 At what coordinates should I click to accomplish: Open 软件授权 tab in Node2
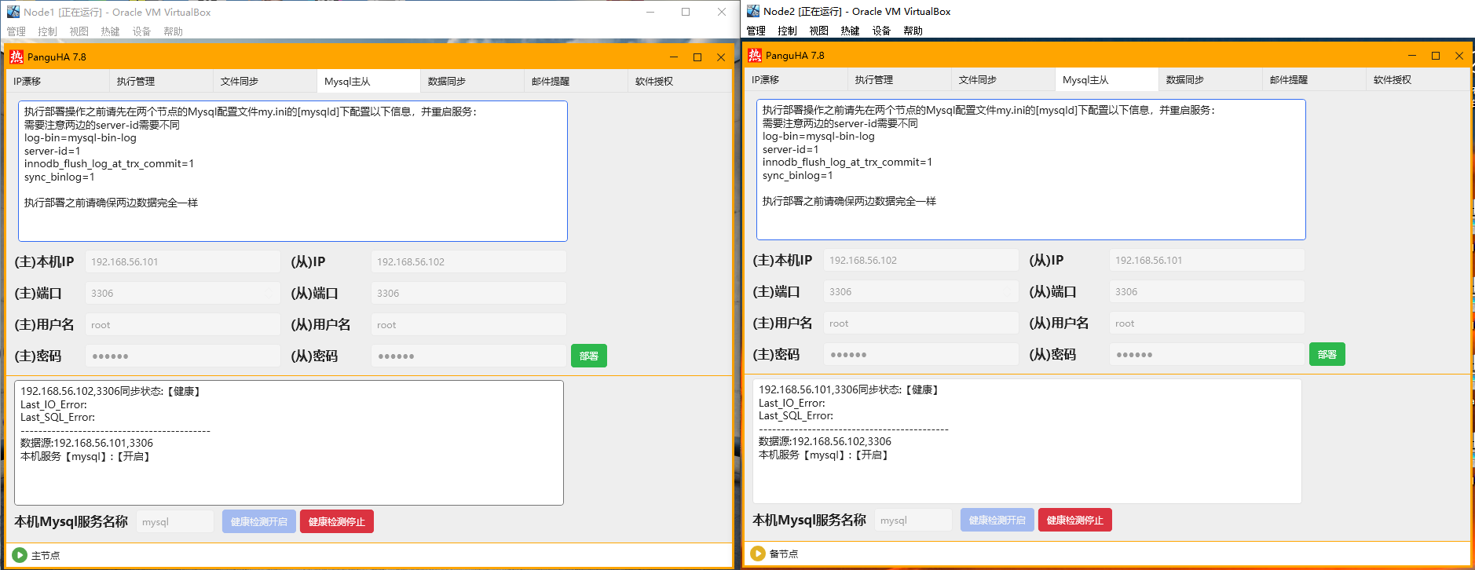(1418, 79)
